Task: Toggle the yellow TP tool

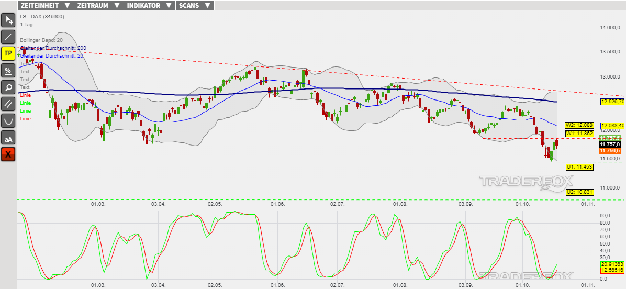Action: coord(8,53)
